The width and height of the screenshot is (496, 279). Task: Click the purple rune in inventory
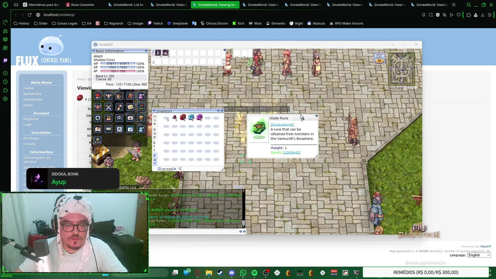click(200, 117)
